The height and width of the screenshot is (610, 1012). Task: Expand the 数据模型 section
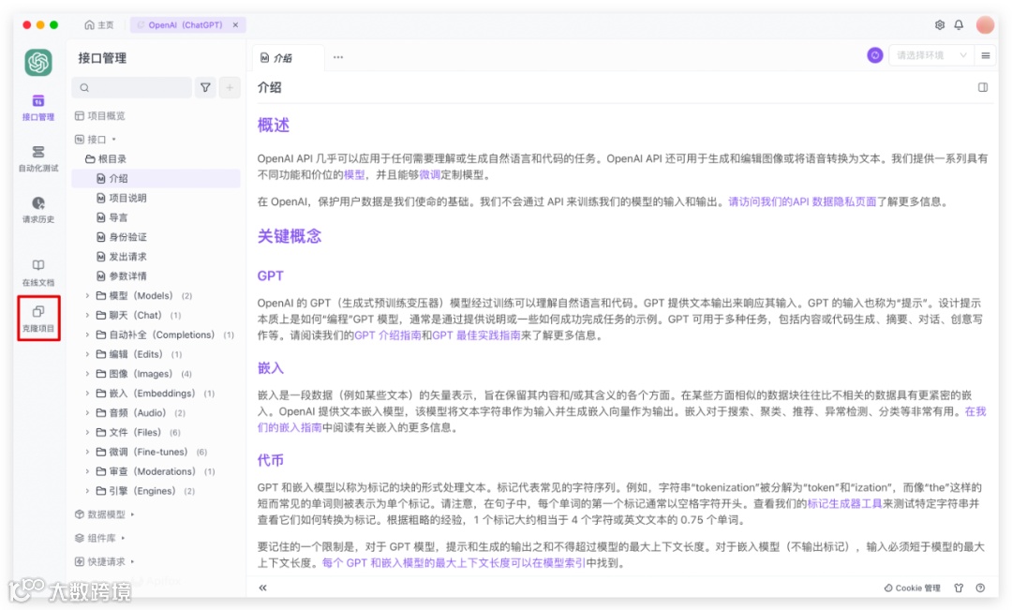pyautogui.click(x=105, y=514)
